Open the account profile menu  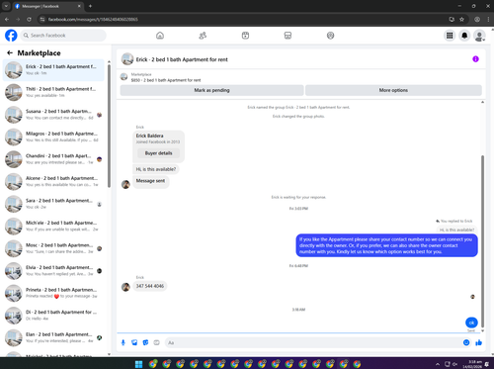click(x=479, y=36)
